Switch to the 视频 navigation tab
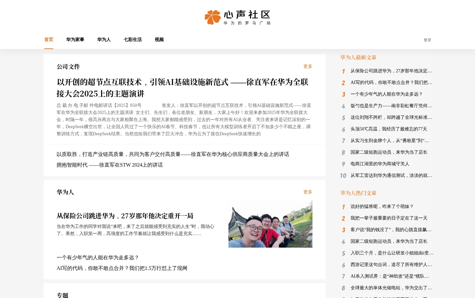This screenshot has height=298, width=475. 159,40
